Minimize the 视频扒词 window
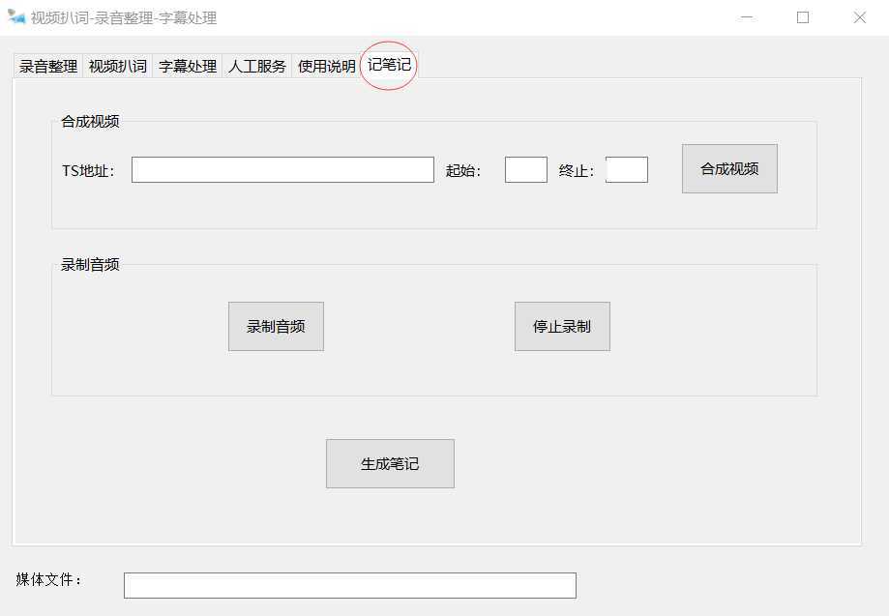The image size is (889, 616). tap(747, 17)
